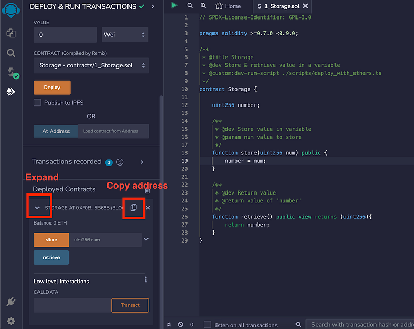This screenshot has width=414, height=329.
Task: Click the Transact button
Action: 130,305
